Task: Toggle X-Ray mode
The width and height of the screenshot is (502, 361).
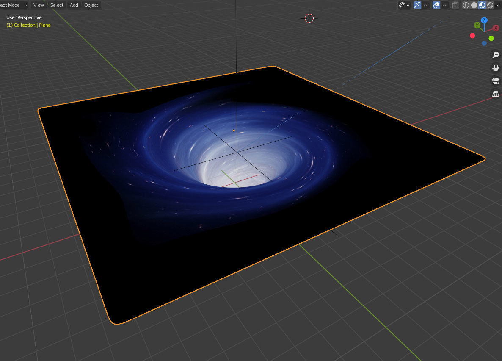Action: click(455, 5)
